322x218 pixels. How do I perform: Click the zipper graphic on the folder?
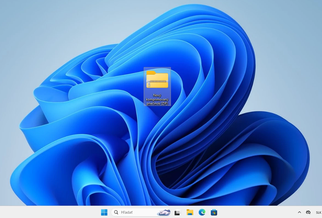click(x=157, y=82)
